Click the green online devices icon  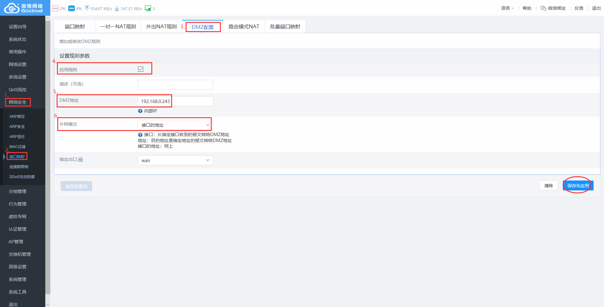coord(148,8)
